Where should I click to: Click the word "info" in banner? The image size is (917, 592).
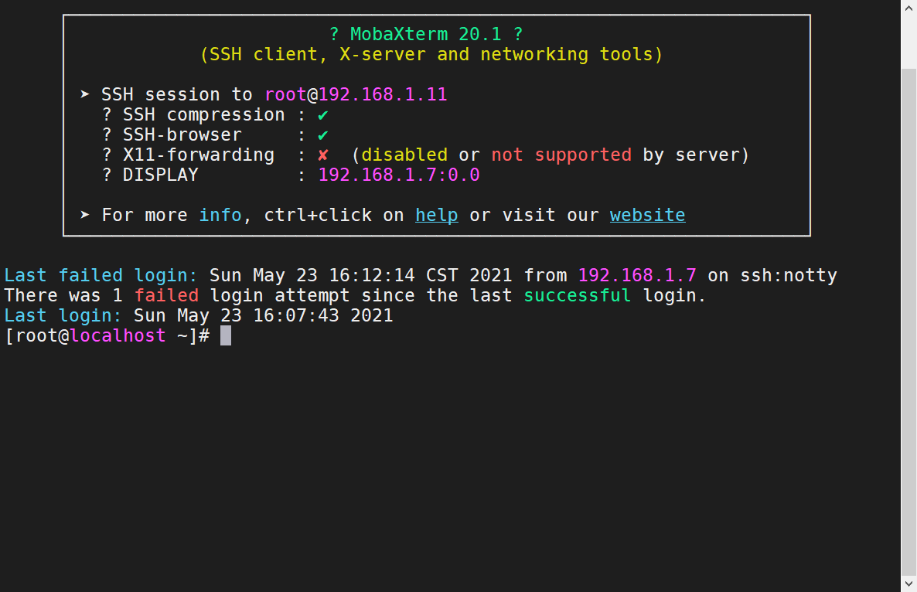coord(220,215)
